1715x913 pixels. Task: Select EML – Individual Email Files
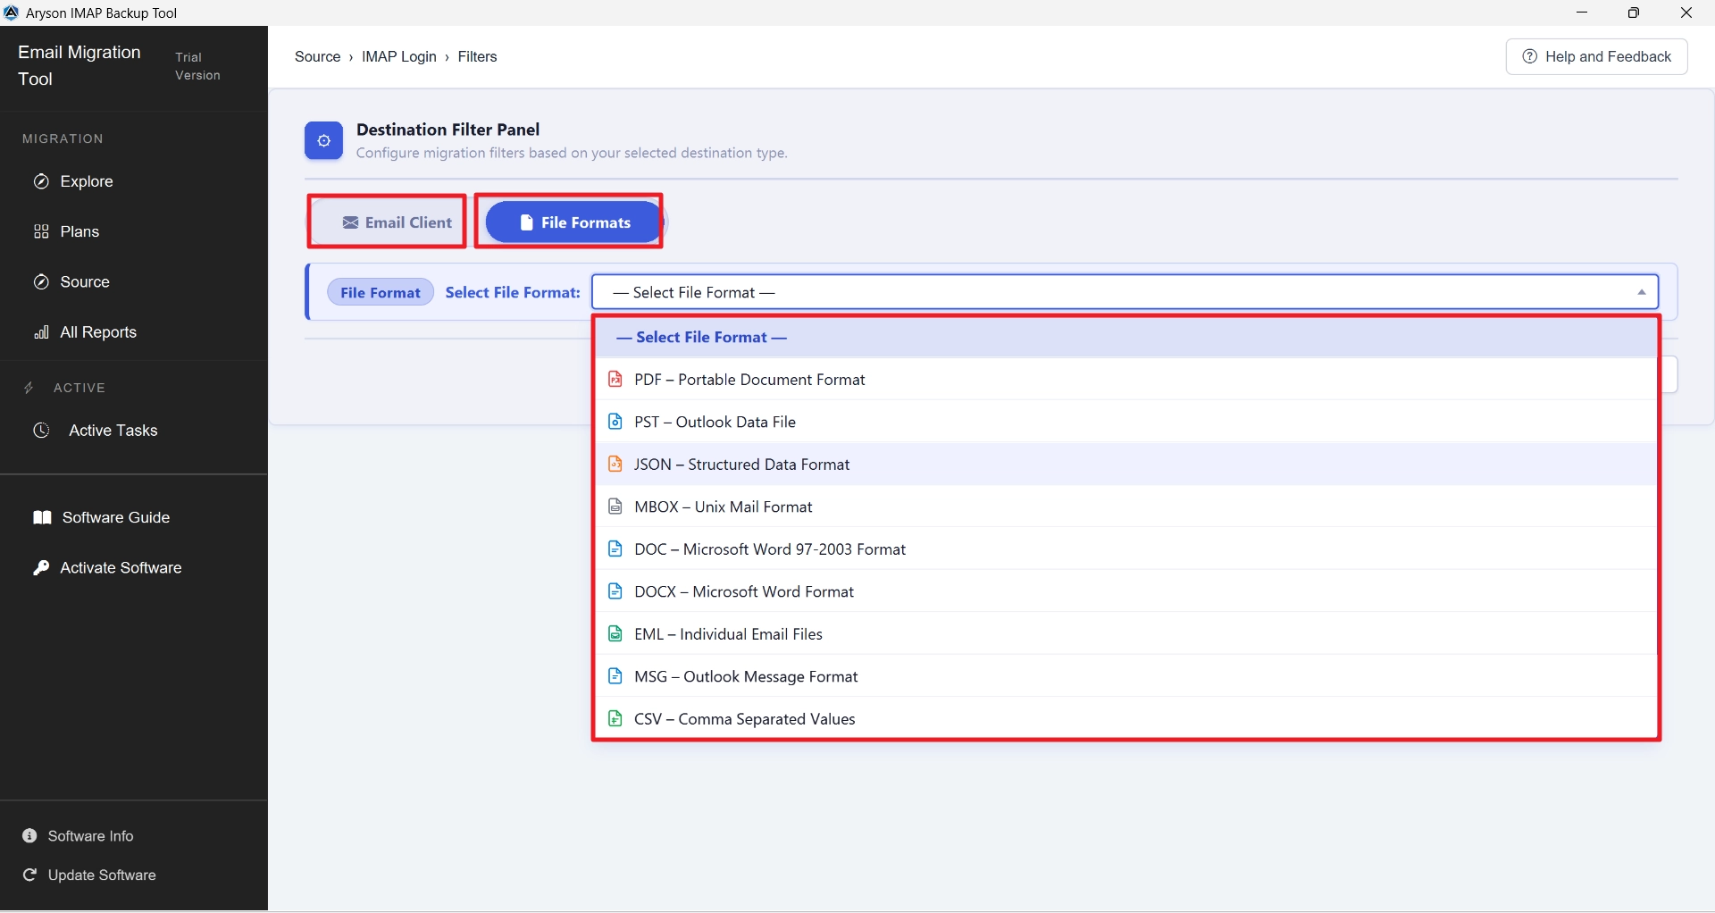pos(1125,633)
